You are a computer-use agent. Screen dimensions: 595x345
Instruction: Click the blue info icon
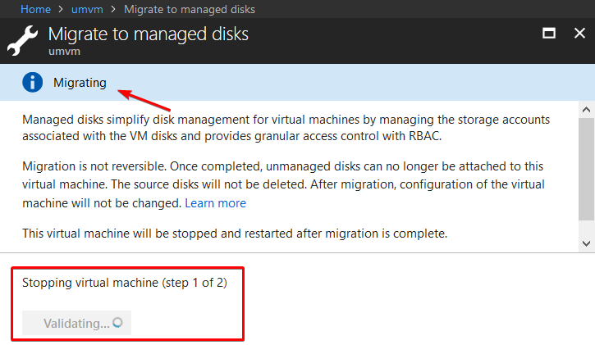(x=33, y=82)
